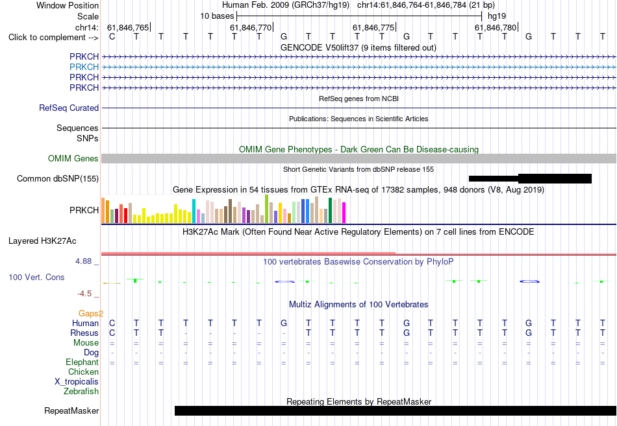Click the C base in the complement row
The width and height of the screenshot is (617, 426).
pyautogui.click(x=112, y=37)
